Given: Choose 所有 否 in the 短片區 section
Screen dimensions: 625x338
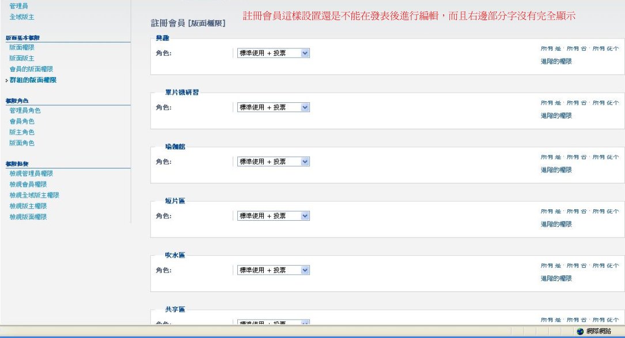Looking at the screenshot, I should click(x=577, y=212).
